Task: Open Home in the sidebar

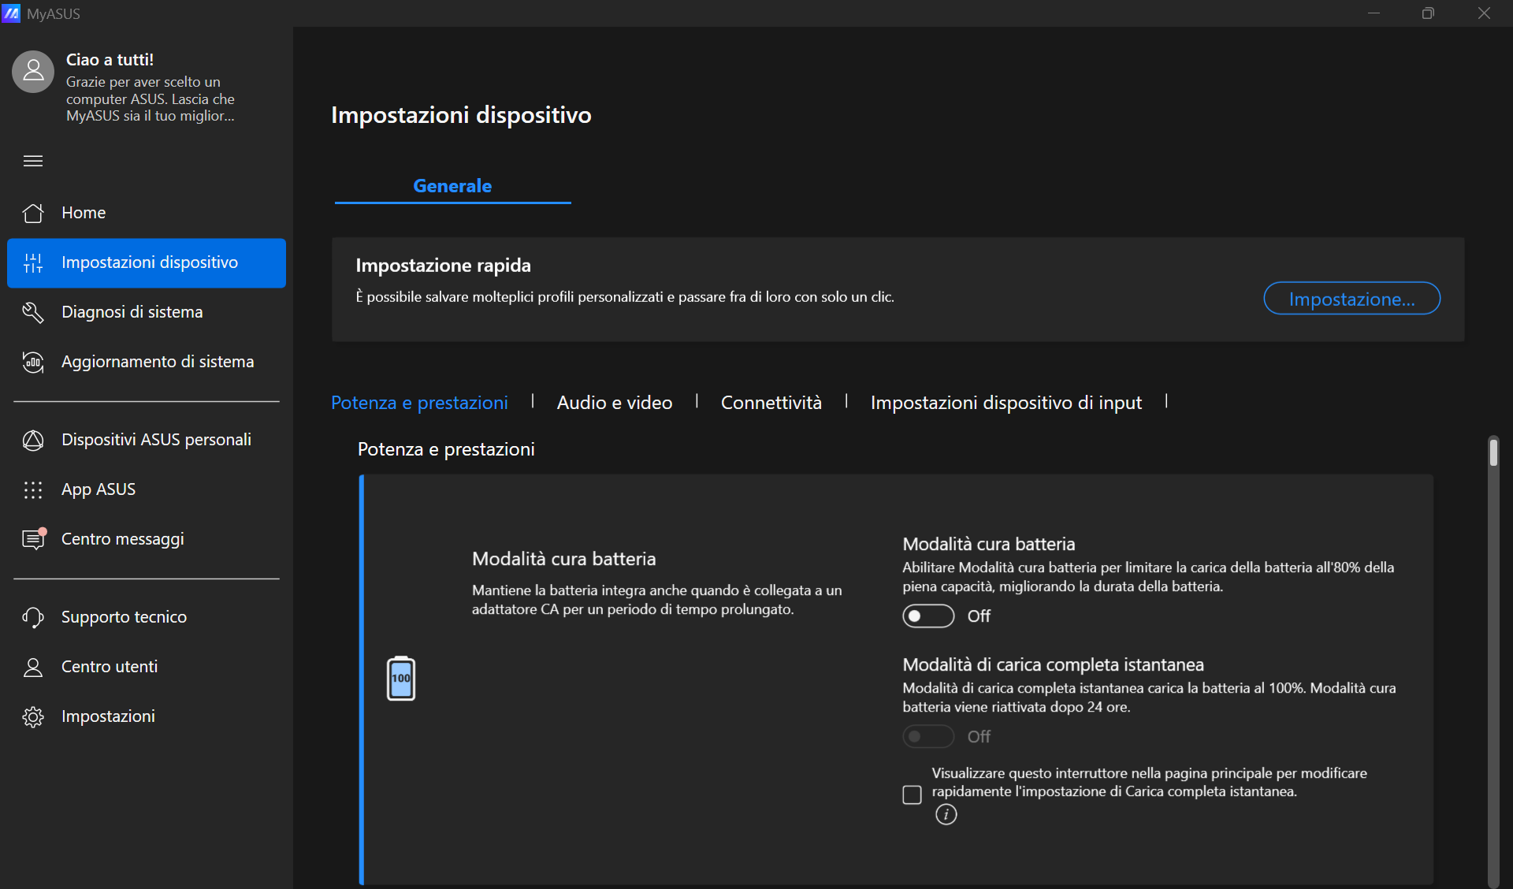Action: tap(147, 213)
